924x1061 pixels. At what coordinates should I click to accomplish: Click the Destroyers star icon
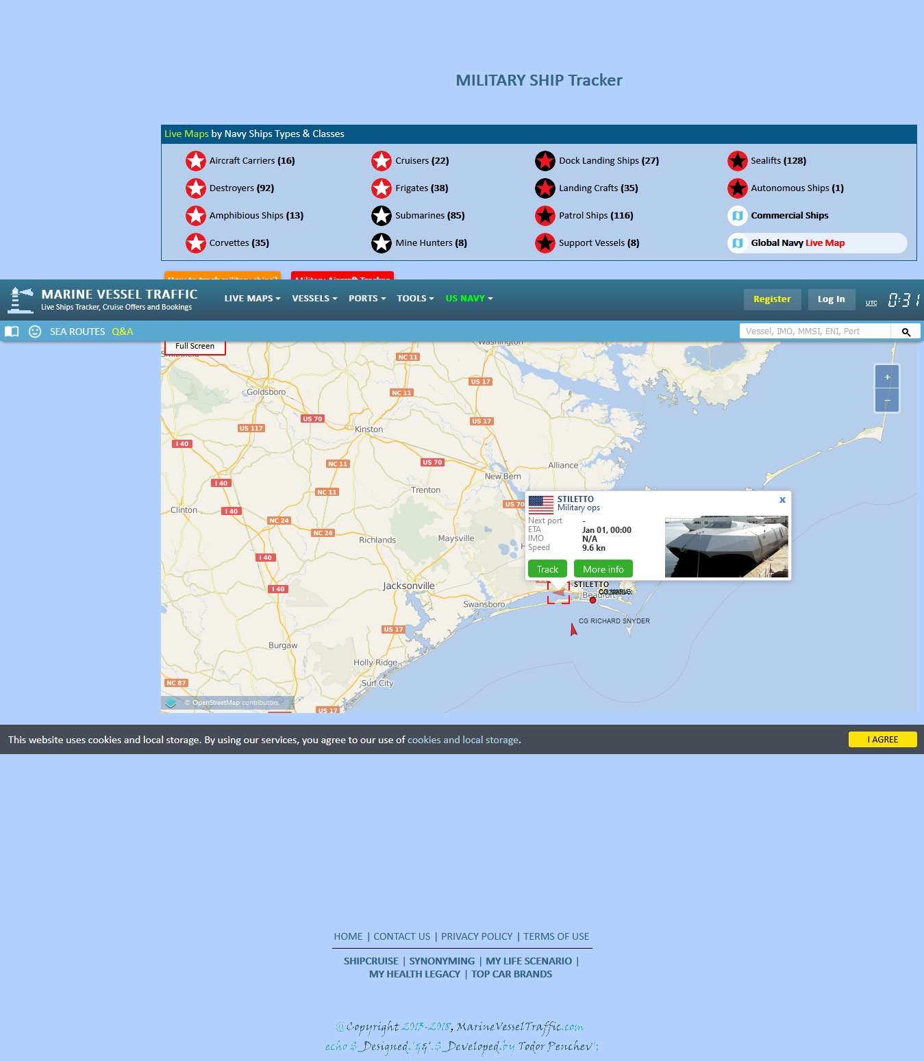coord(196,188)
